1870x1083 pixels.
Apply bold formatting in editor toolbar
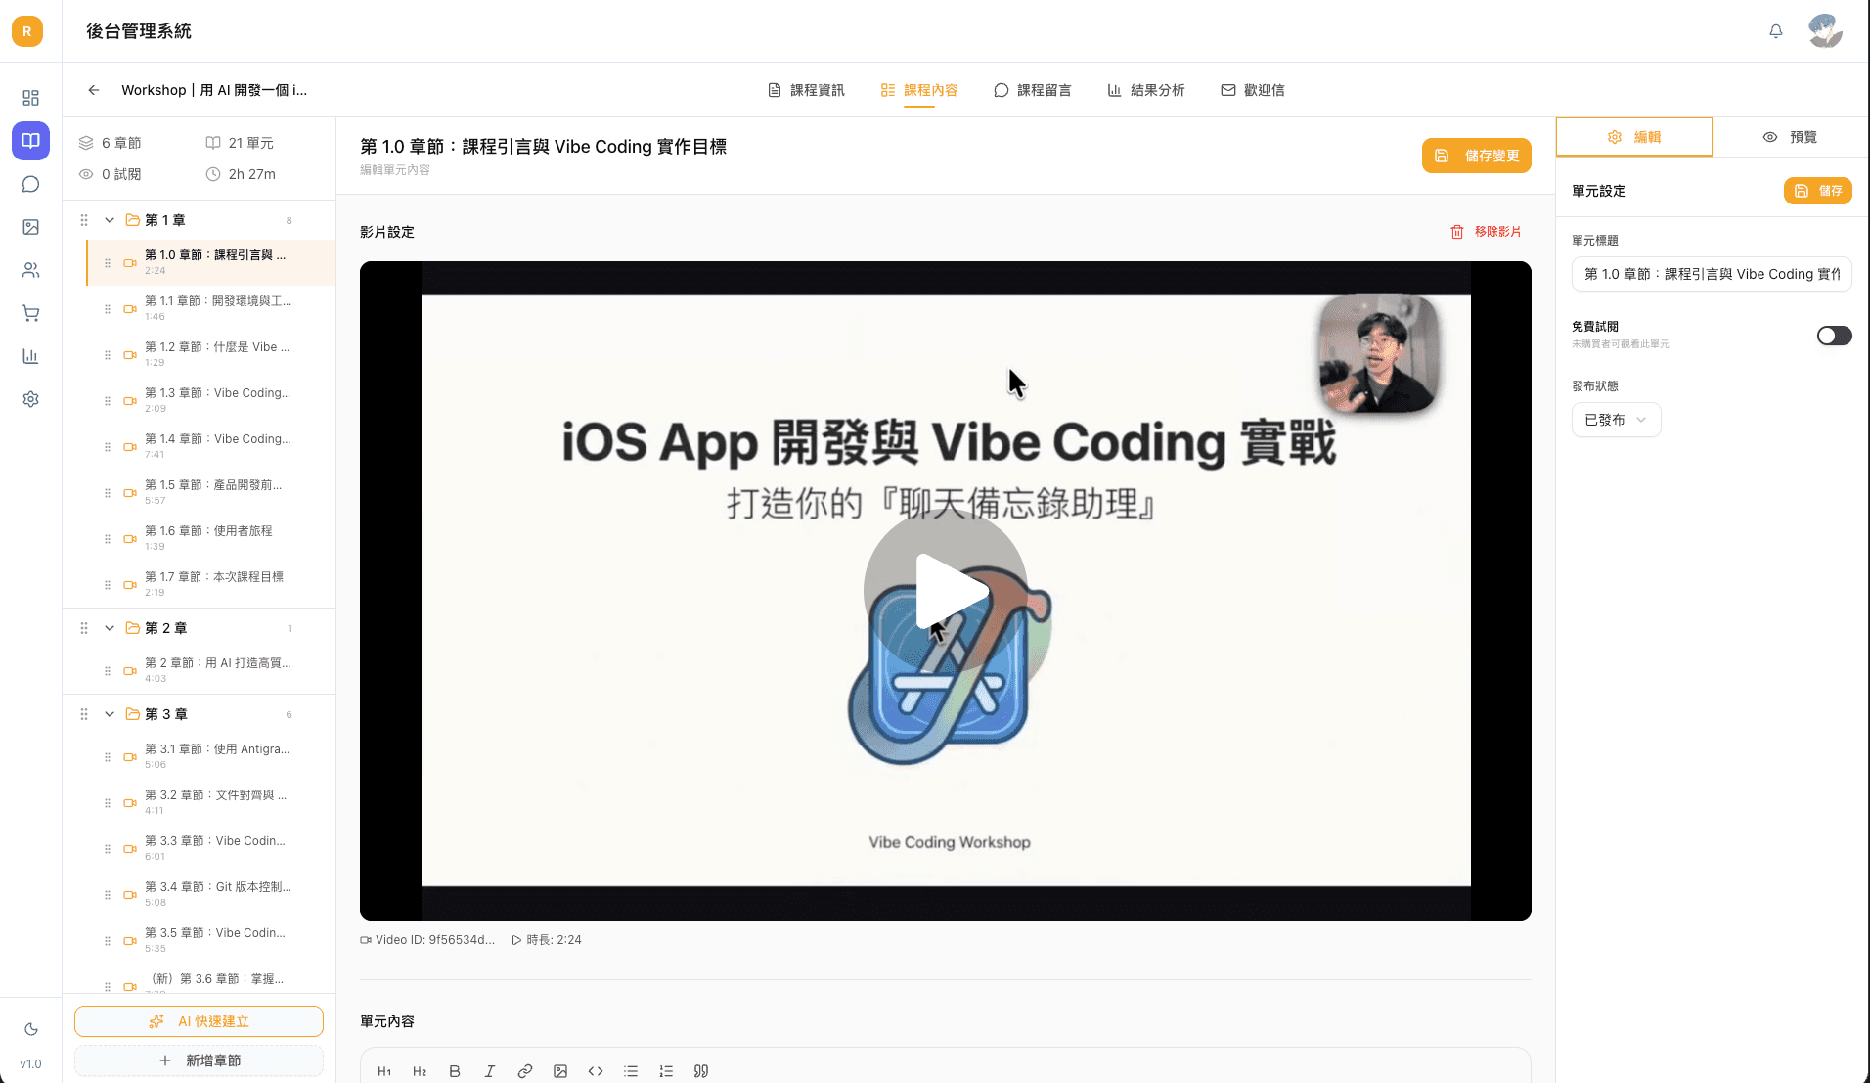tap(455, 1071)
